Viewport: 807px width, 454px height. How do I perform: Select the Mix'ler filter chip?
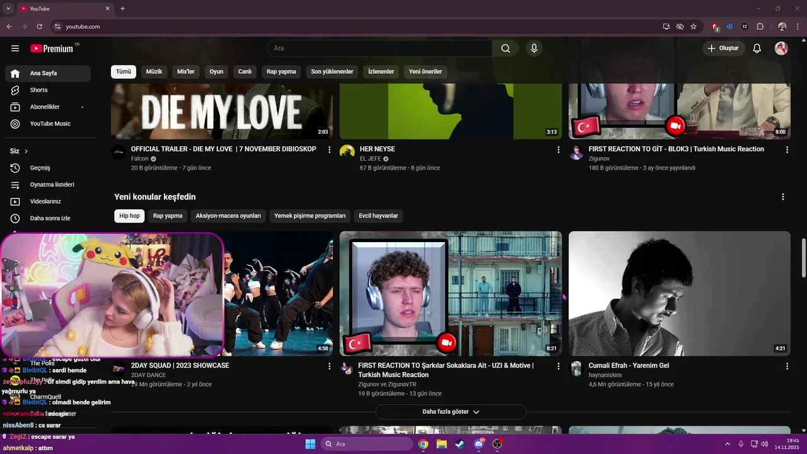pos(186,72)
